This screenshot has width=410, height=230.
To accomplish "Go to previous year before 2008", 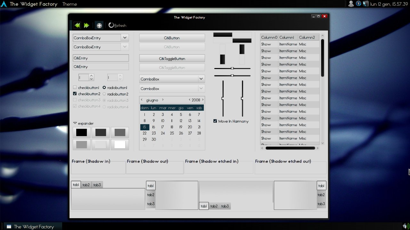I will 189,100.
